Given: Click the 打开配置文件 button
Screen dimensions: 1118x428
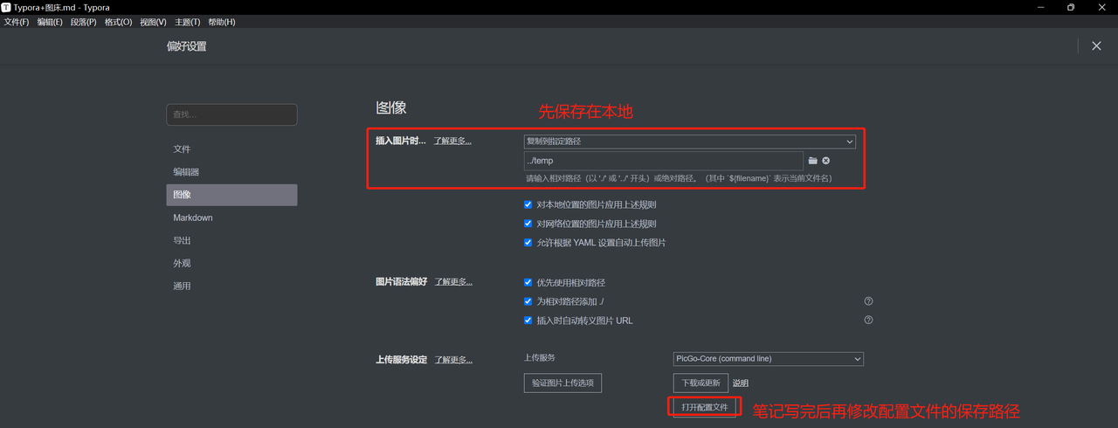Looking at the screenshot, I should point(705,408).
